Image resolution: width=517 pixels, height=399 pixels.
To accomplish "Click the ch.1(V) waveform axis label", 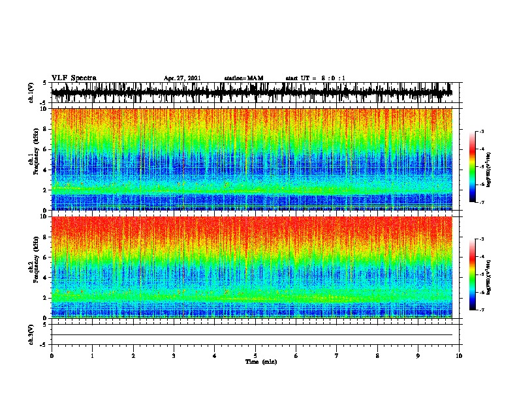I will (x=31, y=93).
